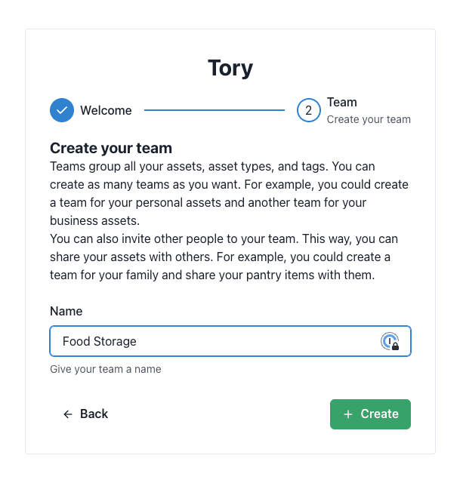
Task: Open the password manager icon in Name field
Action: coord(390,341)
